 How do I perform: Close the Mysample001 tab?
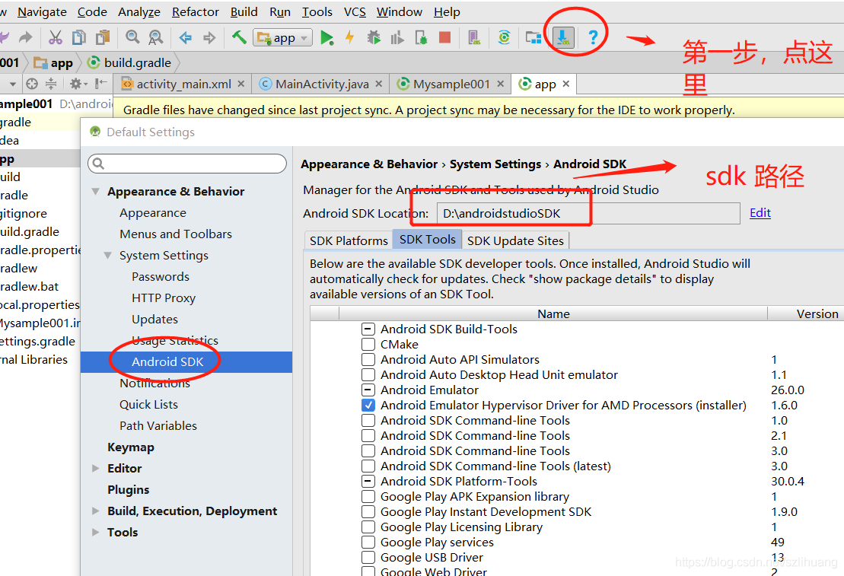501,84
